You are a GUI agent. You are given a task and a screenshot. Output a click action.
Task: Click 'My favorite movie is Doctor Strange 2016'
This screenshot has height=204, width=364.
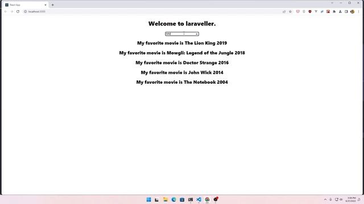[182, 63]
